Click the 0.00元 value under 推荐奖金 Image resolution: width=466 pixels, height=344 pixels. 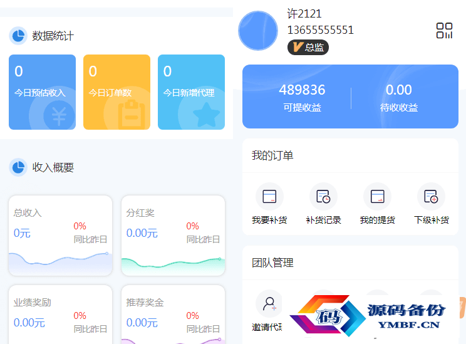coord(142,323)
